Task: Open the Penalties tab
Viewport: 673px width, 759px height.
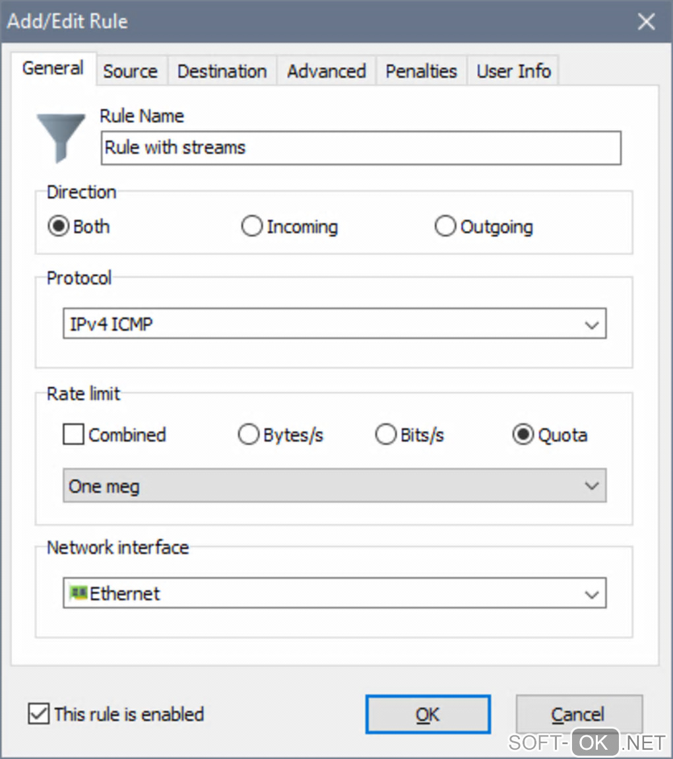Action: click(421, 71)
